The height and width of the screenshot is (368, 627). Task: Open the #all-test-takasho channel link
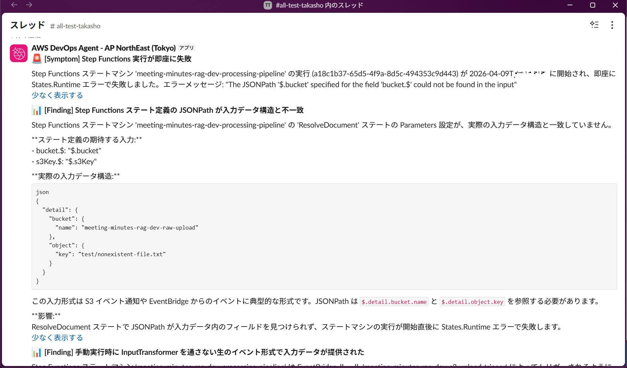coord(75,26)
